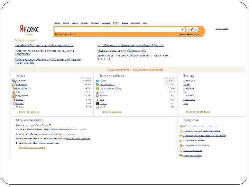
Task: Open the LiveJournal link in Записи list
Action: pyautogui.click(x=21, y=81)
